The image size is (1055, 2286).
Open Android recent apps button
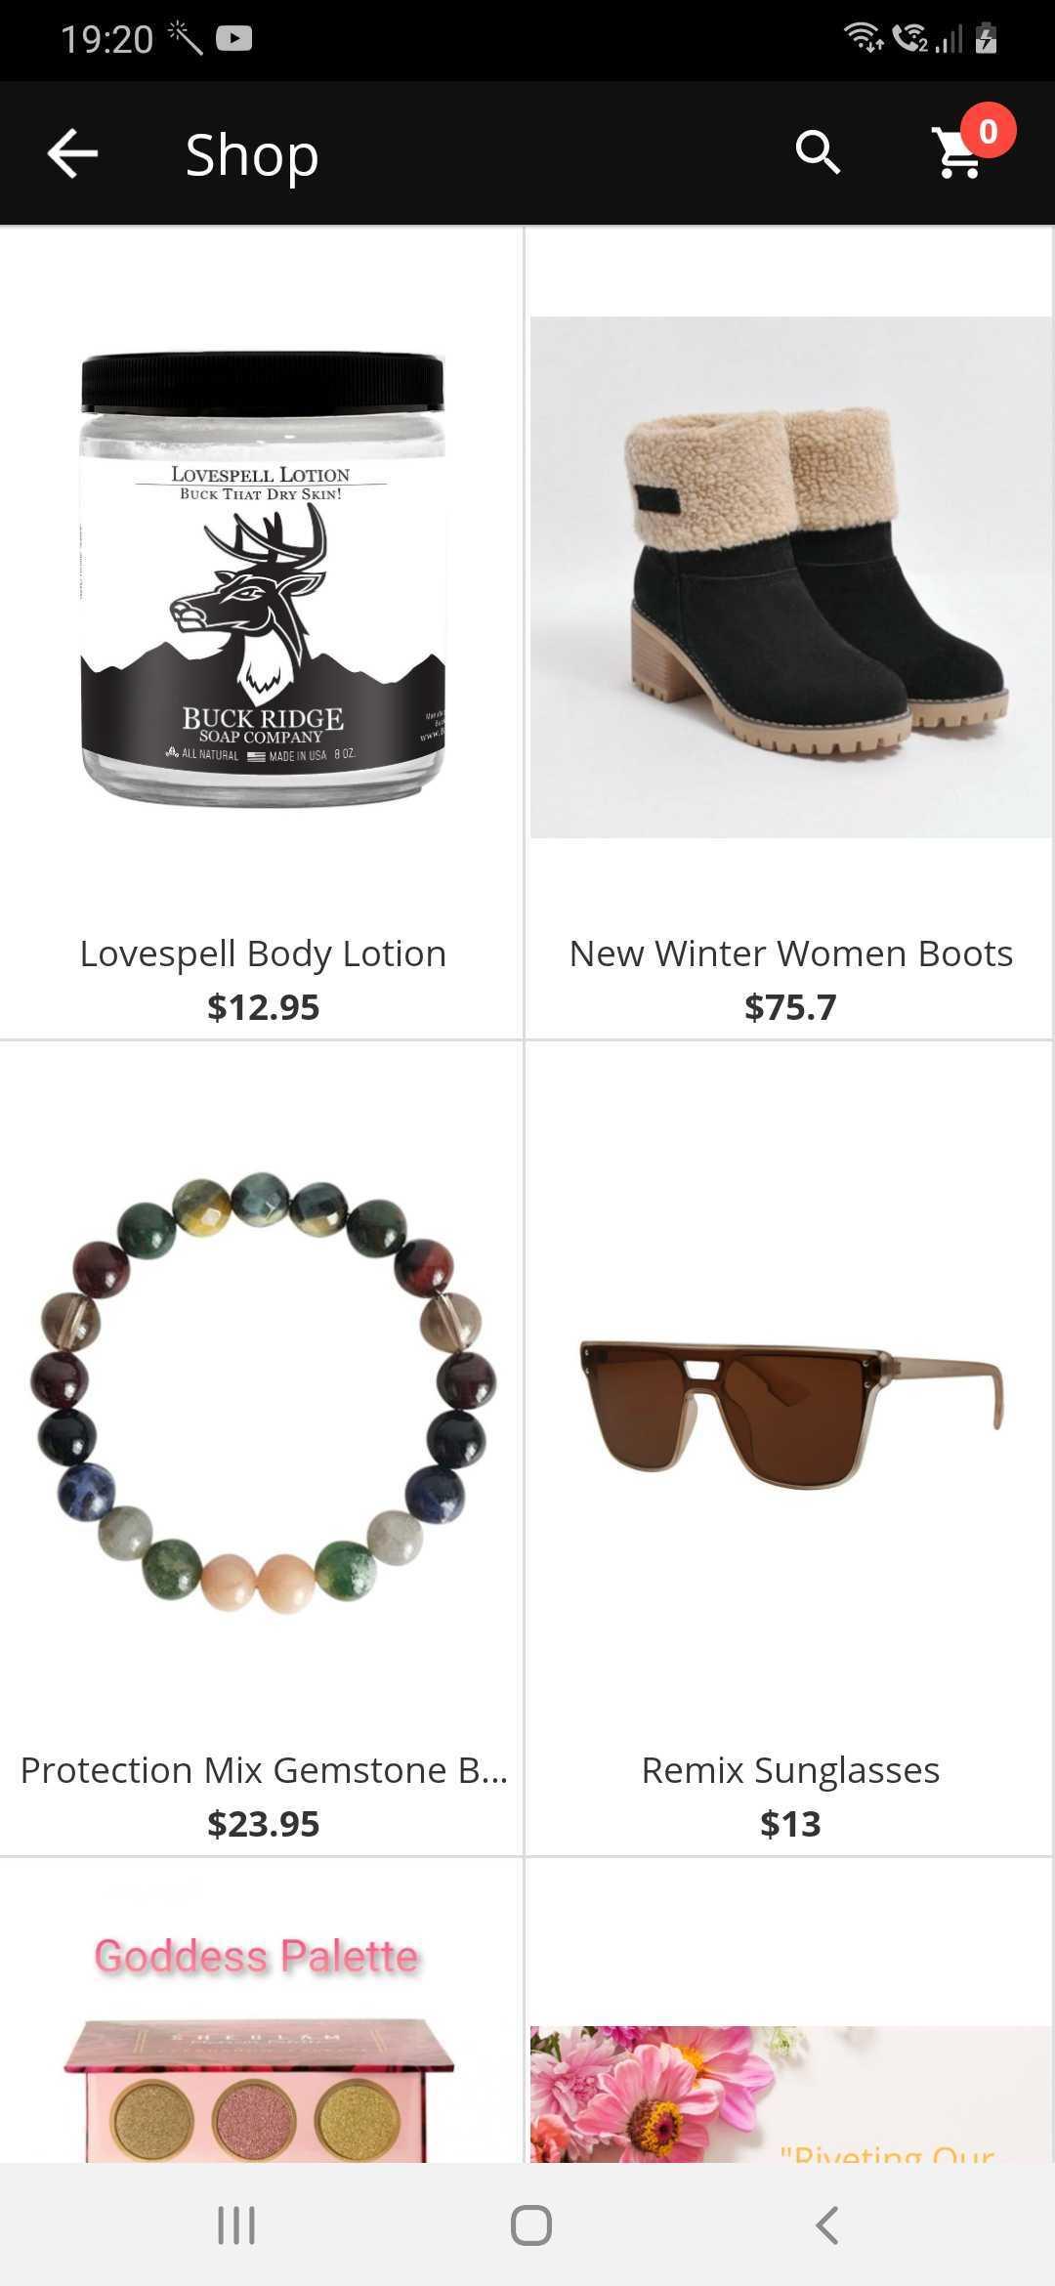[236, 2224]
